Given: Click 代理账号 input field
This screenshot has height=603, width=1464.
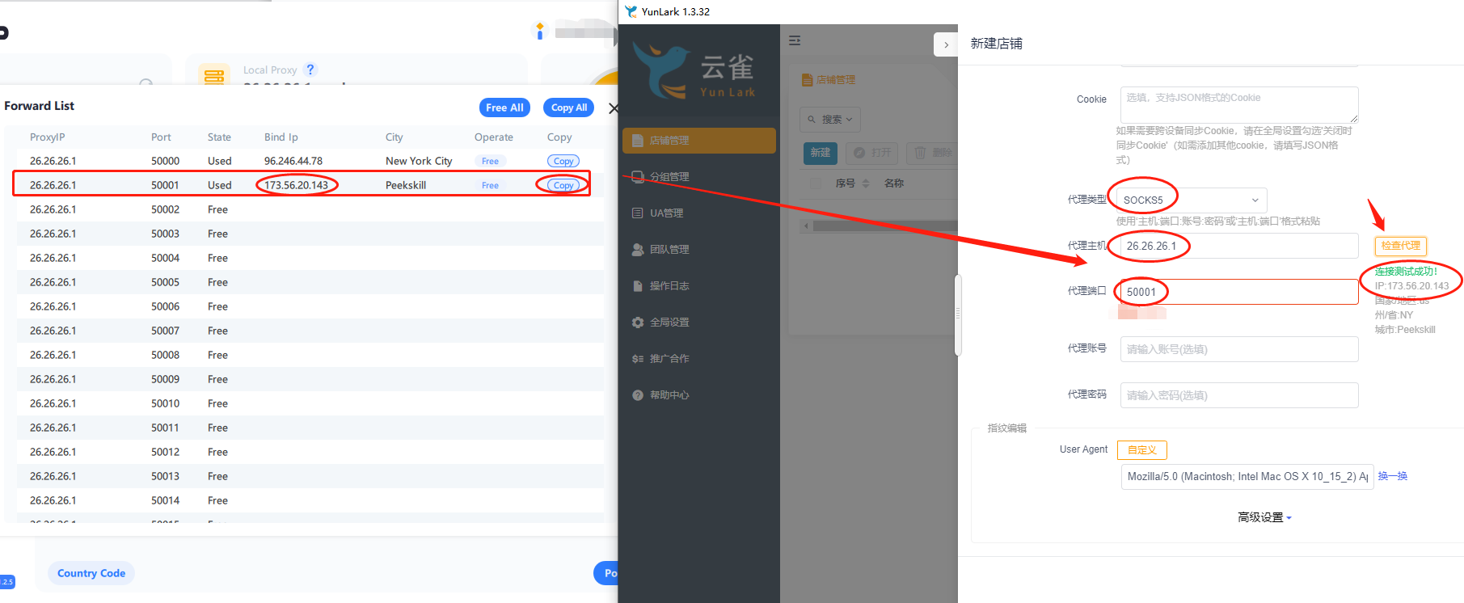Looking at the screenshot, I should (1239, 349).
